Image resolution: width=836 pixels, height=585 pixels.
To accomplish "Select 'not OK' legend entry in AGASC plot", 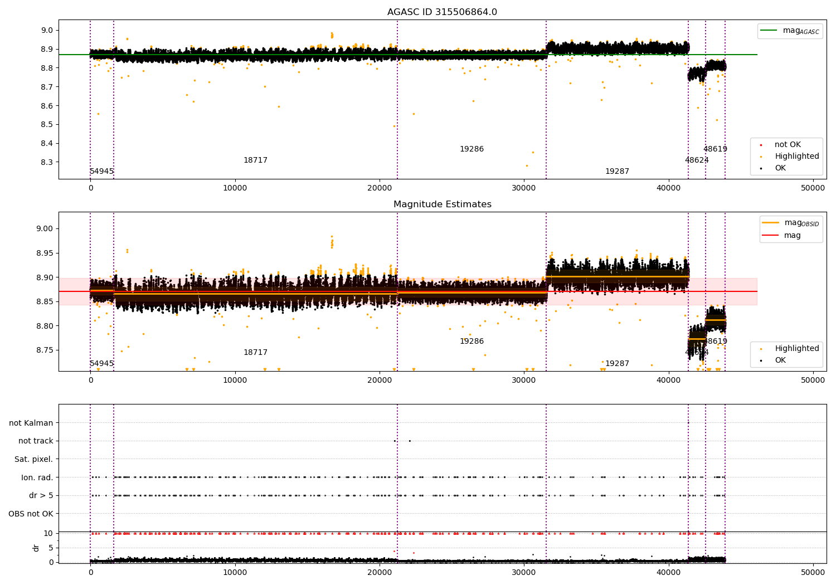I will point(787,145).
